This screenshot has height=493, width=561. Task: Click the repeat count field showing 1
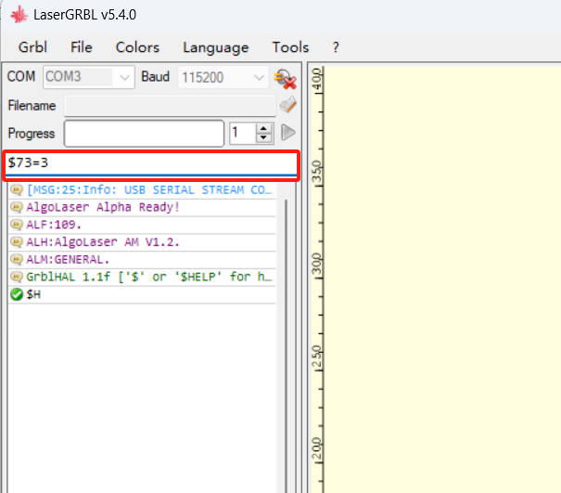pyautogui.click(x=243, y=133)
